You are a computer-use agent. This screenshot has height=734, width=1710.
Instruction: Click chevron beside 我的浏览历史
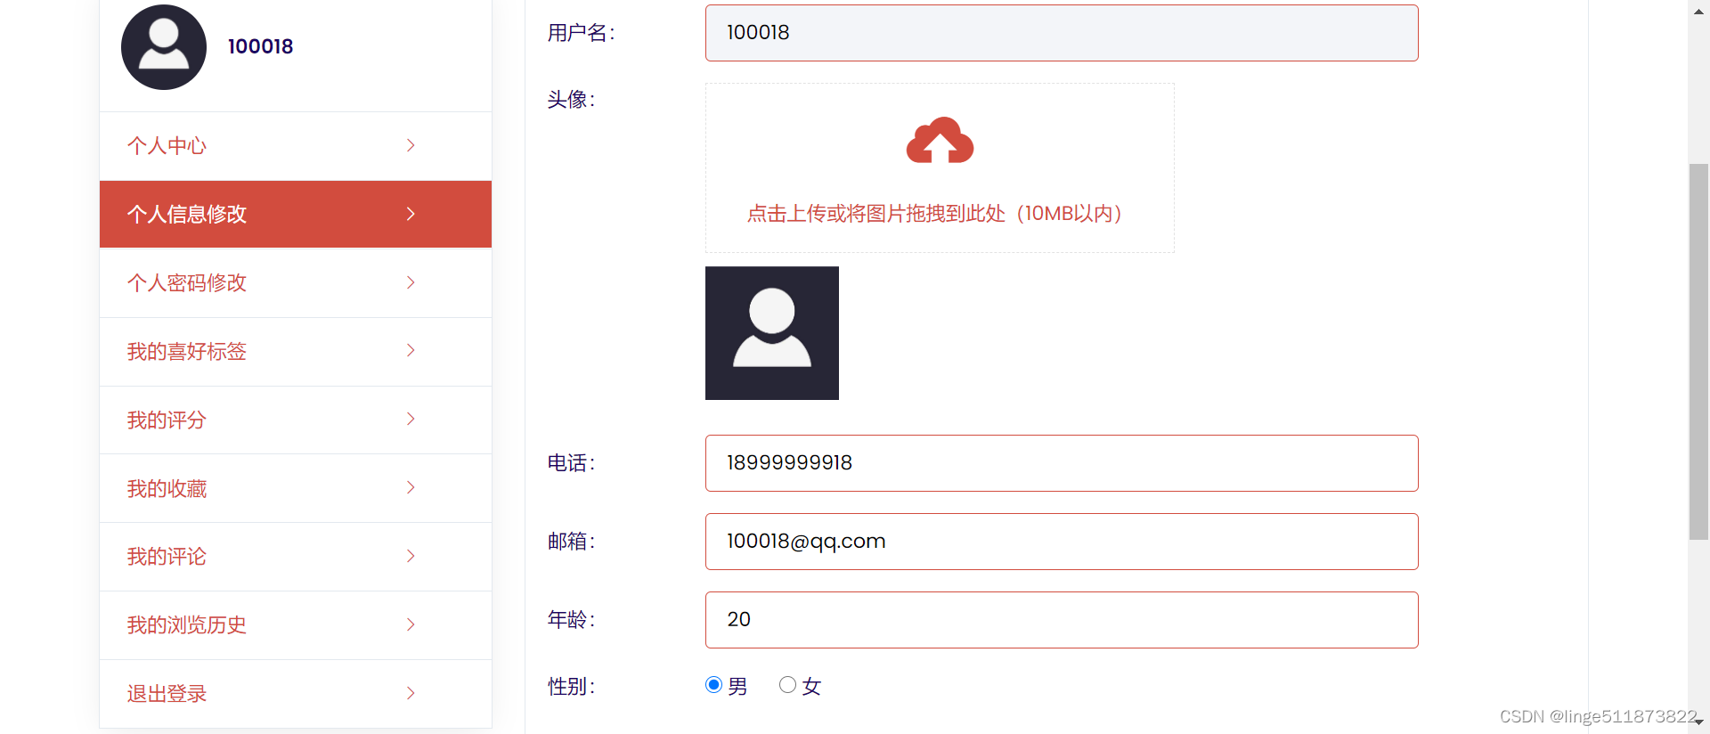coord(411,625)
